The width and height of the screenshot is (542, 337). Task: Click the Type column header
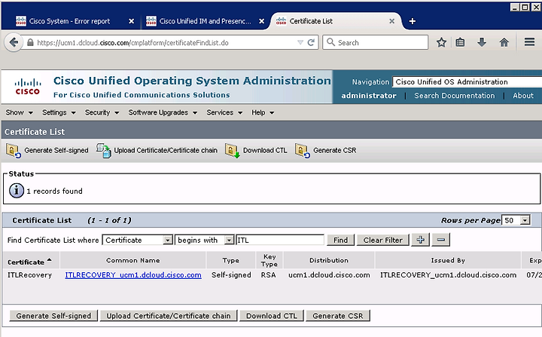(x=230, y=260)
